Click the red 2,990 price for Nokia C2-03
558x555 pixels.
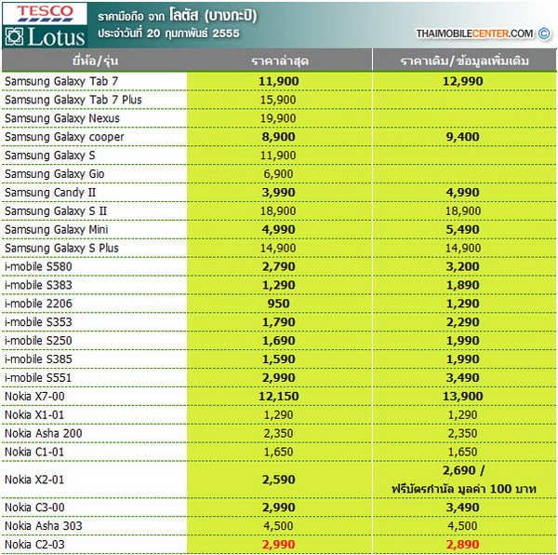tap(279, 545)
